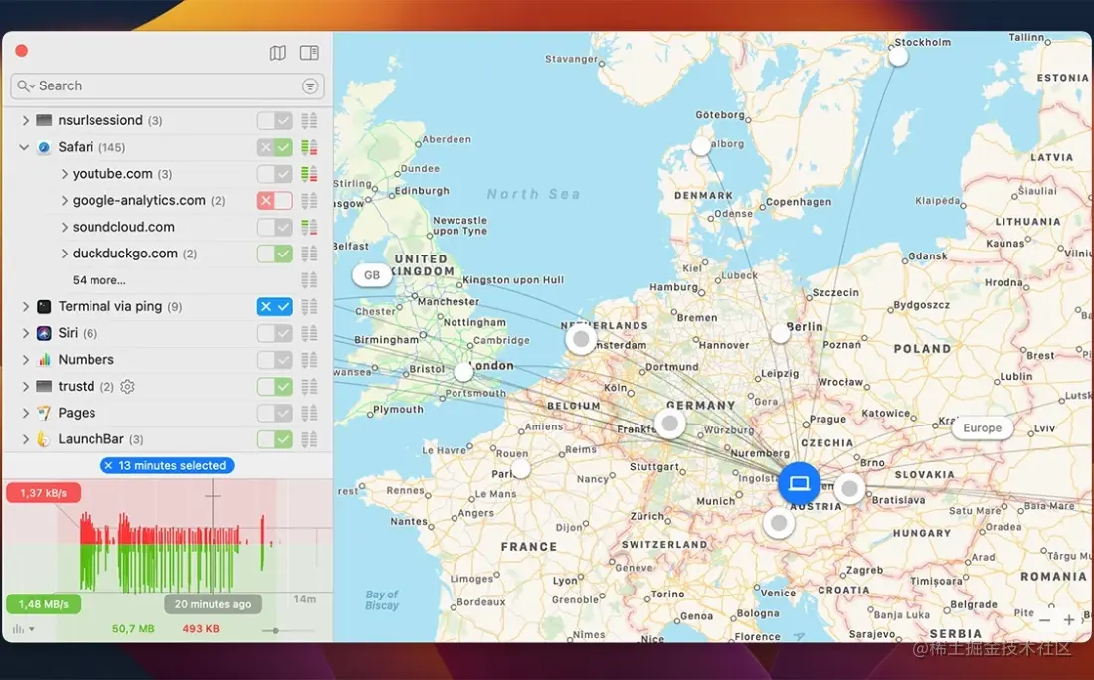
Task: Zoom in the map with plus icon
Action: (x=1069, y=620)
